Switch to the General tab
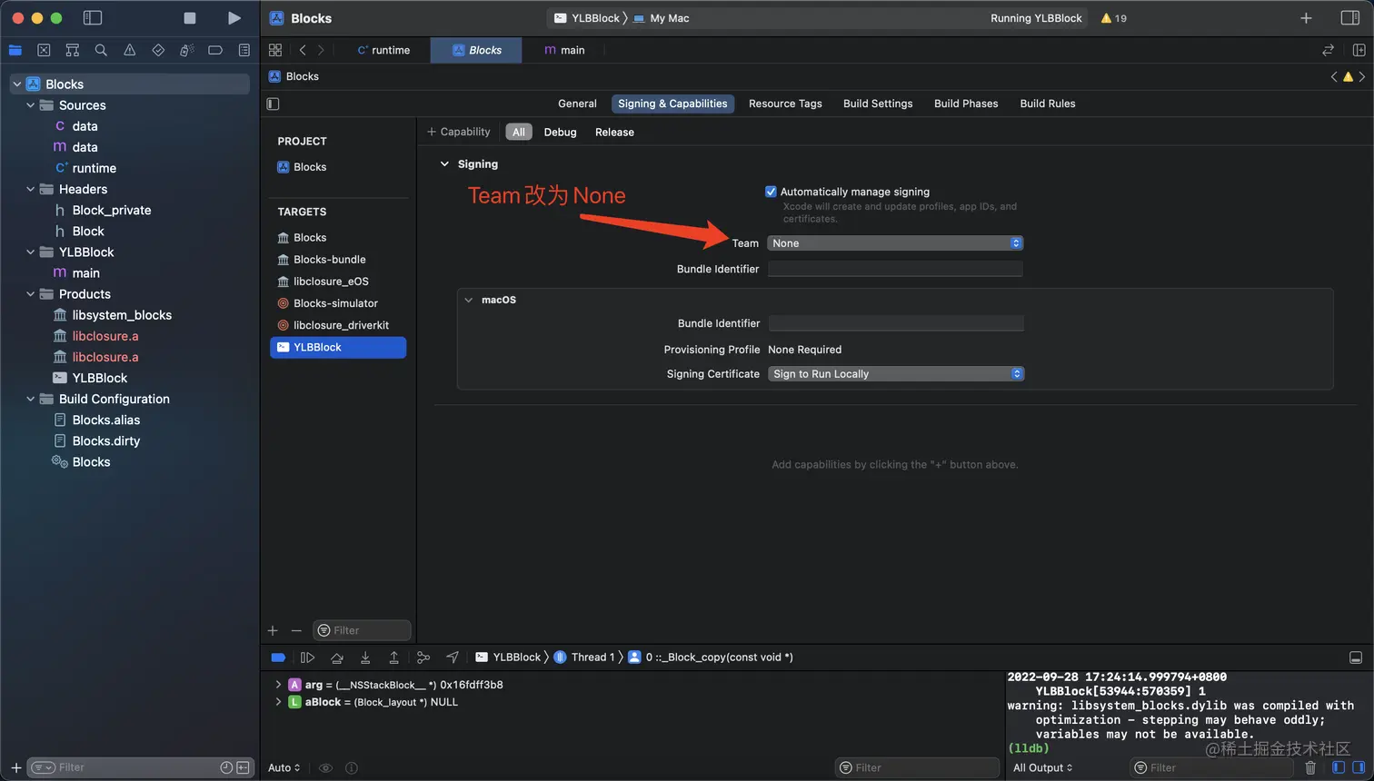Screen dimensions: 1374x781 (x=577, y=104)
